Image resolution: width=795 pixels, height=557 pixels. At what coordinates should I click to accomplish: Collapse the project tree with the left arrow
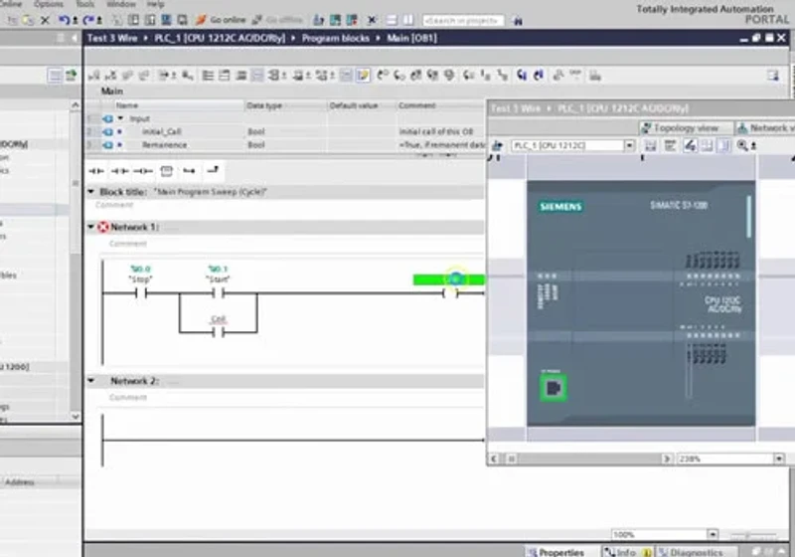tap(75, 38)
